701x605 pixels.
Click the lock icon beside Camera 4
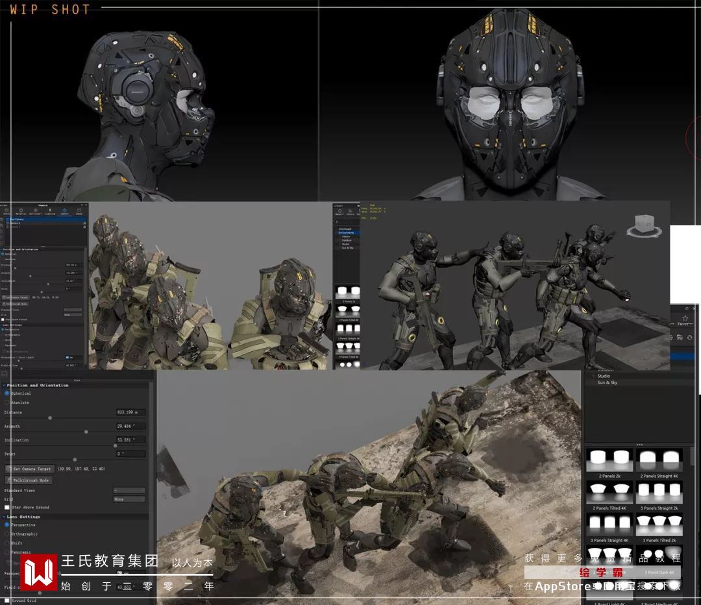click(x=84, y=223)
